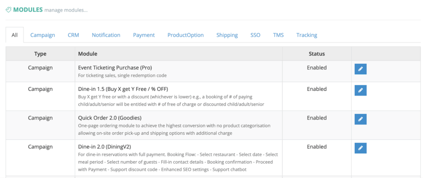Click the Type column header
The height and width of the screenshot is (178, 423).
40,54
